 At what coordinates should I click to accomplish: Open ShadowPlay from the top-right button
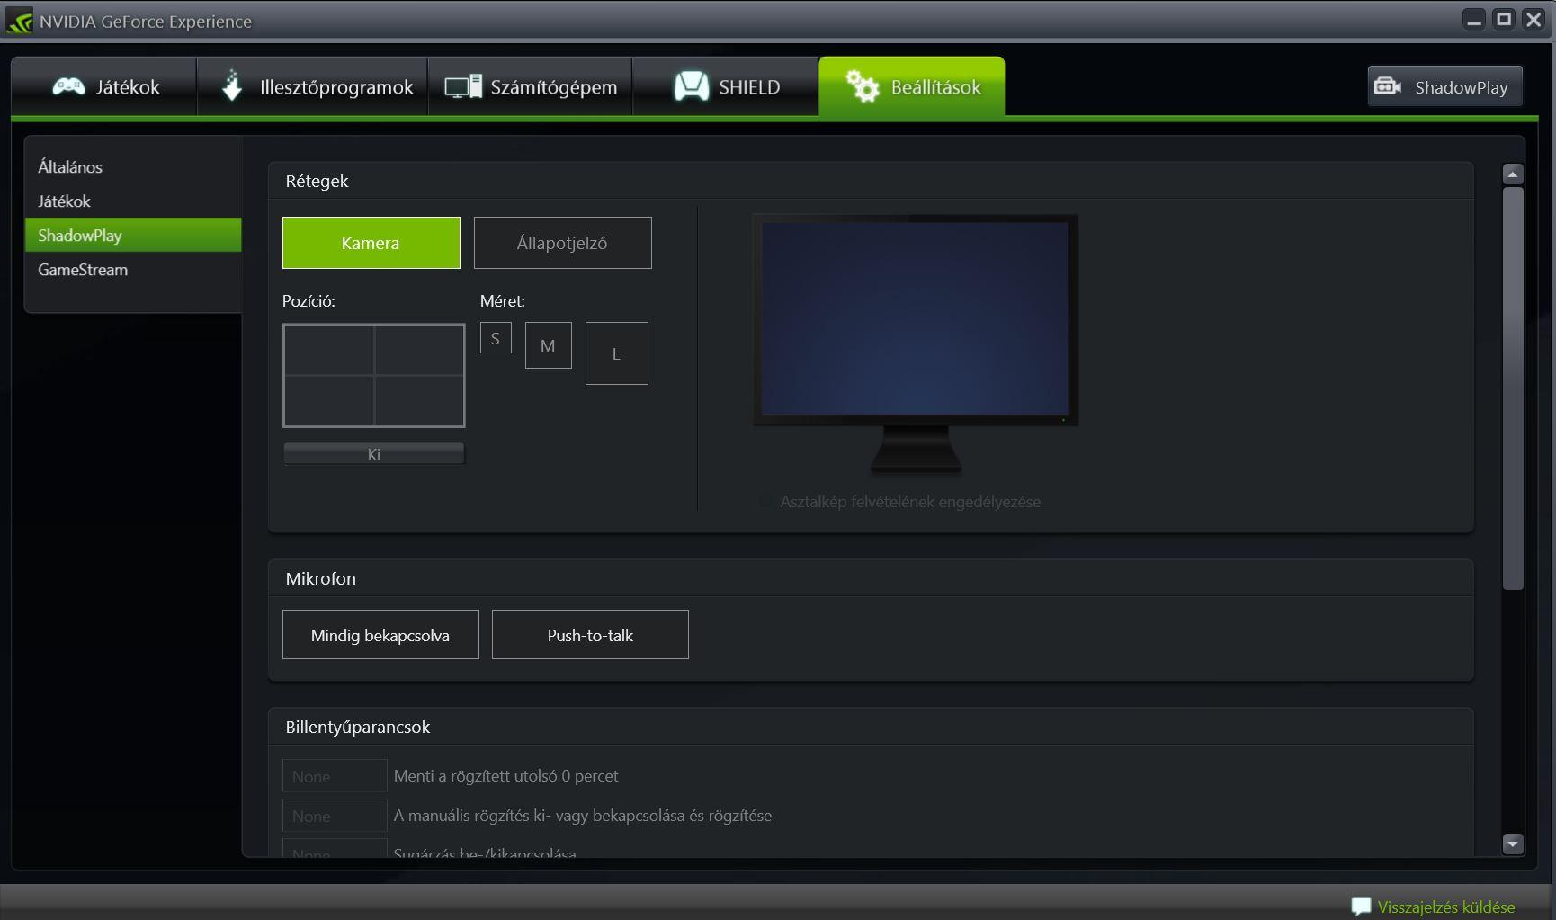click(x=1445, y=86)
